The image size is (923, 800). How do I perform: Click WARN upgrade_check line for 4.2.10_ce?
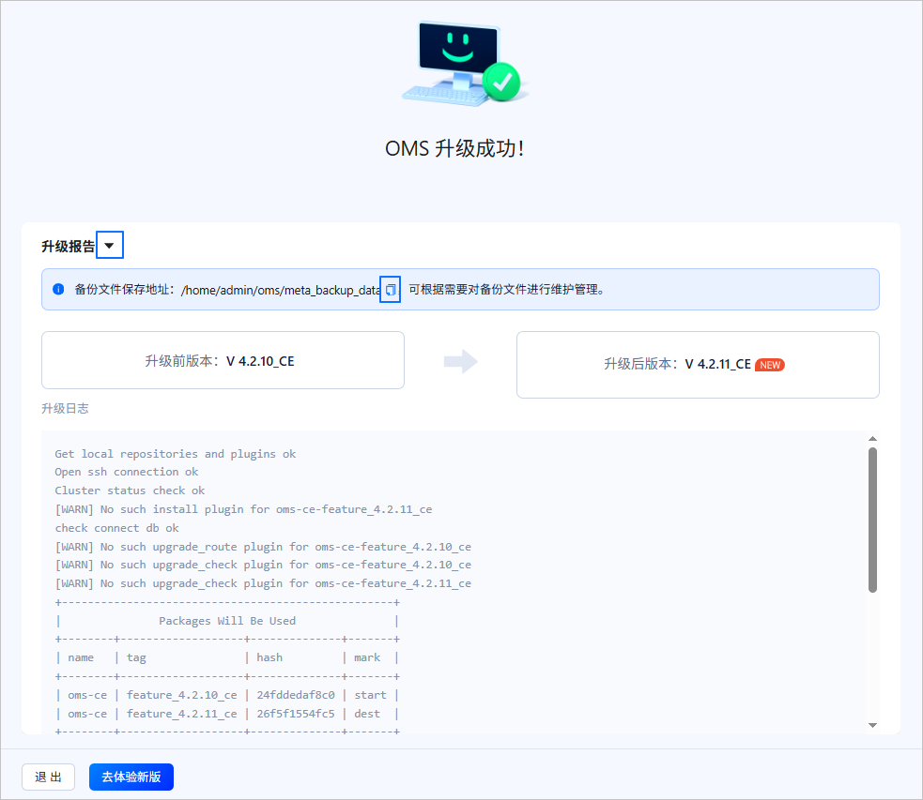pos(263,565)
